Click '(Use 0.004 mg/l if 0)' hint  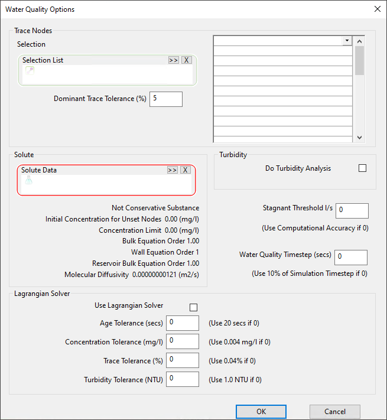(x=239, y=342)
